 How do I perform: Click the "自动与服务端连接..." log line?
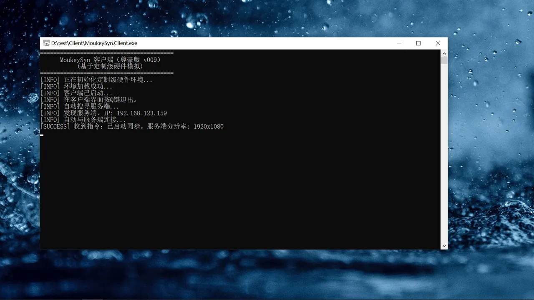click(x=83, y=120)
